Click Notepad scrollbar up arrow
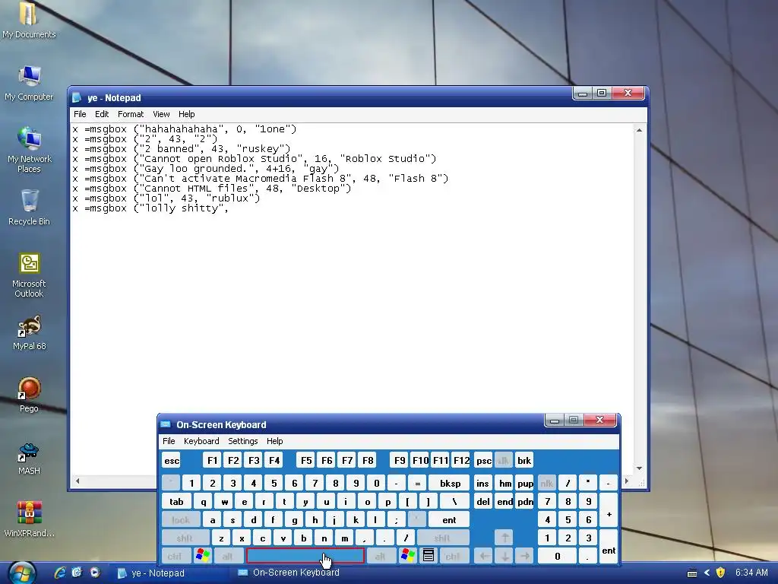Viewport: 778px width, 584px height. point(639,130)
